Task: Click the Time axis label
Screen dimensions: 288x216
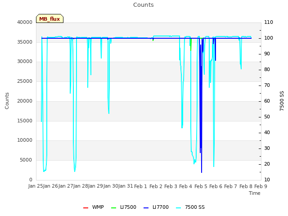Action: click(255, 193)
